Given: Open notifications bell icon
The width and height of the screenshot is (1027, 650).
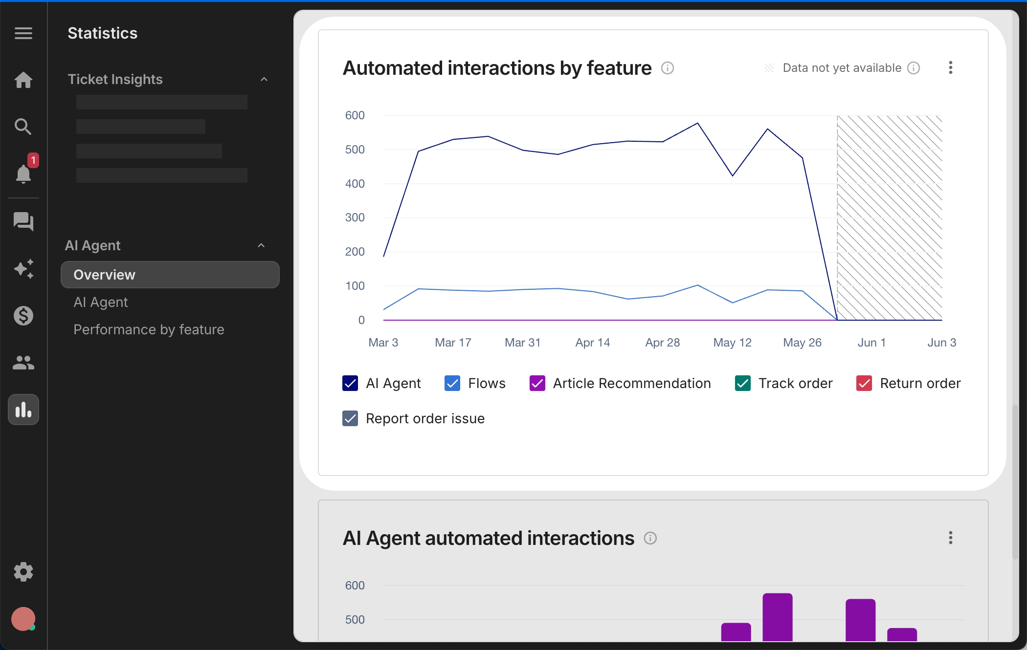Looking at the screenshot, I should (x=23, y=173).
